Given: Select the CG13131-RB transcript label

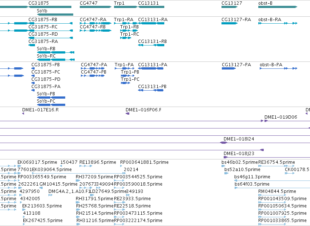Looking at the screenshot, I should [152, 41].
